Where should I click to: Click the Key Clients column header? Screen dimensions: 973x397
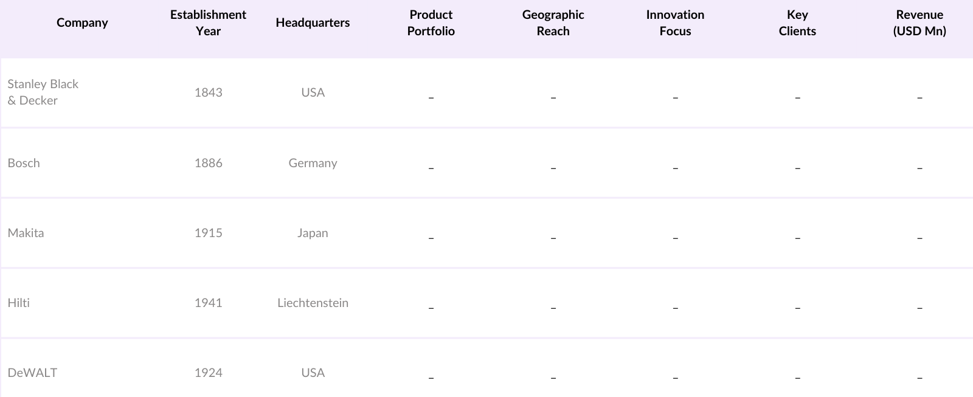click(x=797, y=23)
